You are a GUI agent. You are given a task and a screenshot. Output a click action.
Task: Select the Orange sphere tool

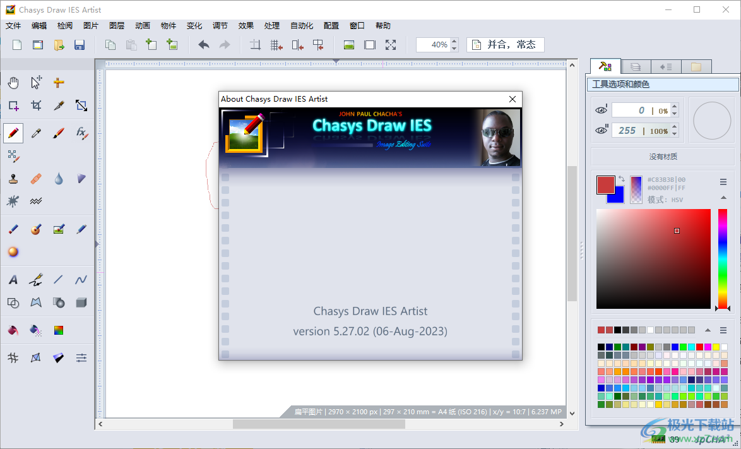tap(13, 252)
